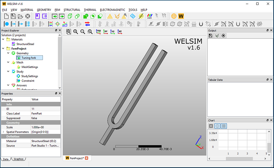This screenshot has height=168, width=274.
Task: Collapse the Answers tree node
Action: 8,85
